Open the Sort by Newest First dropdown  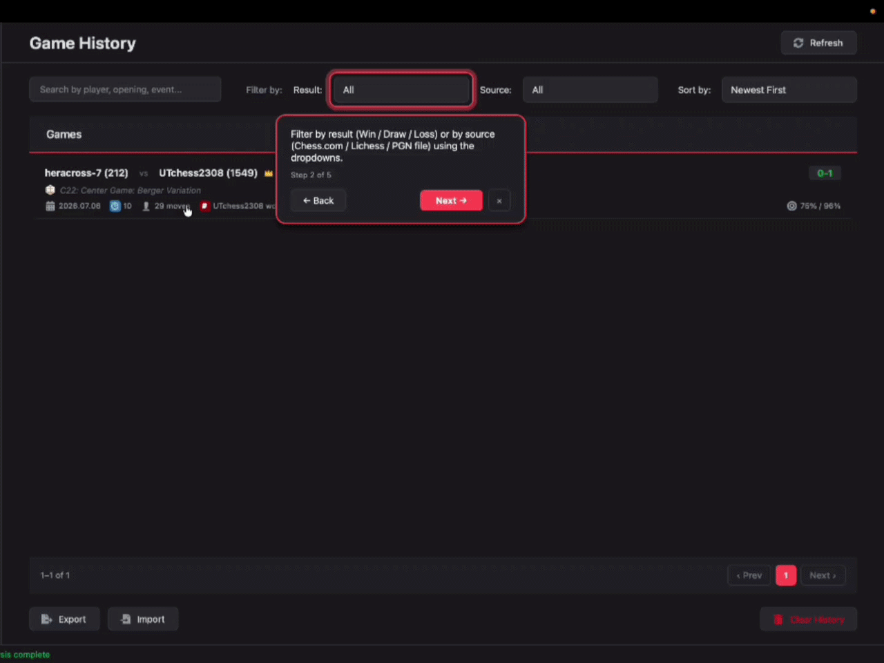(x=789, y=90)
